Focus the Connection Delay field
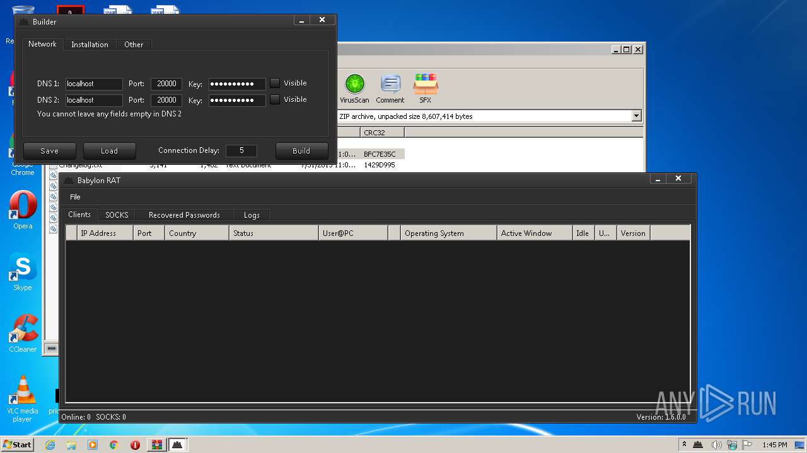Image resolution: width=807 pixels, height=453 pixels. [241, 151]
